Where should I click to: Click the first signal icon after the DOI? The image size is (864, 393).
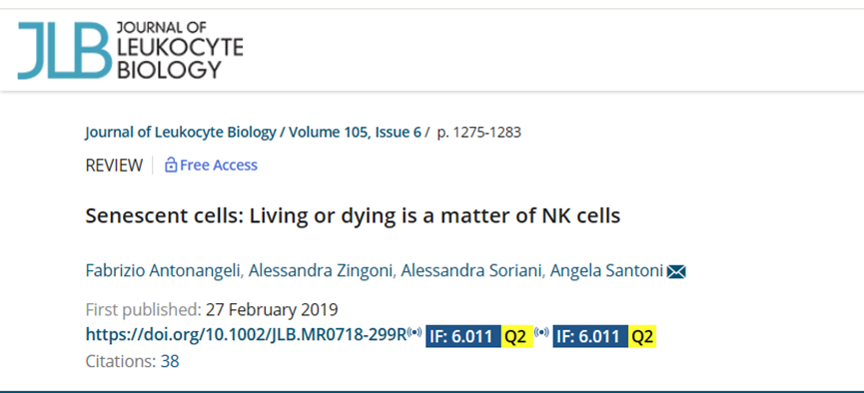[417, 332]
